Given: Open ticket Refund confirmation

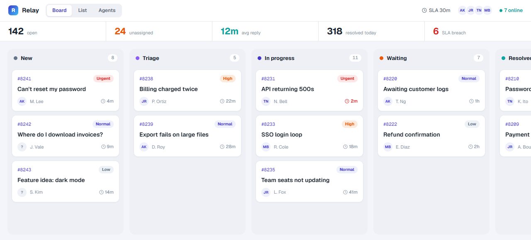Looking at the screenshot, I should click(431, 136).
